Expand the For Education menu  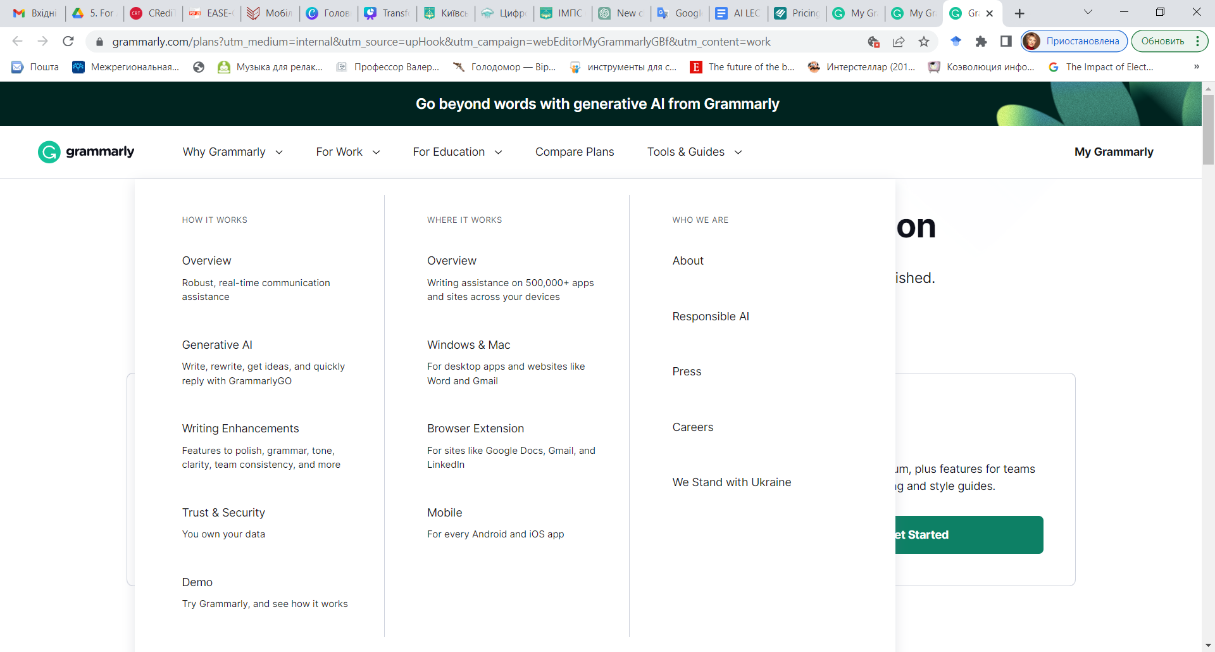[x=458, y=152]
